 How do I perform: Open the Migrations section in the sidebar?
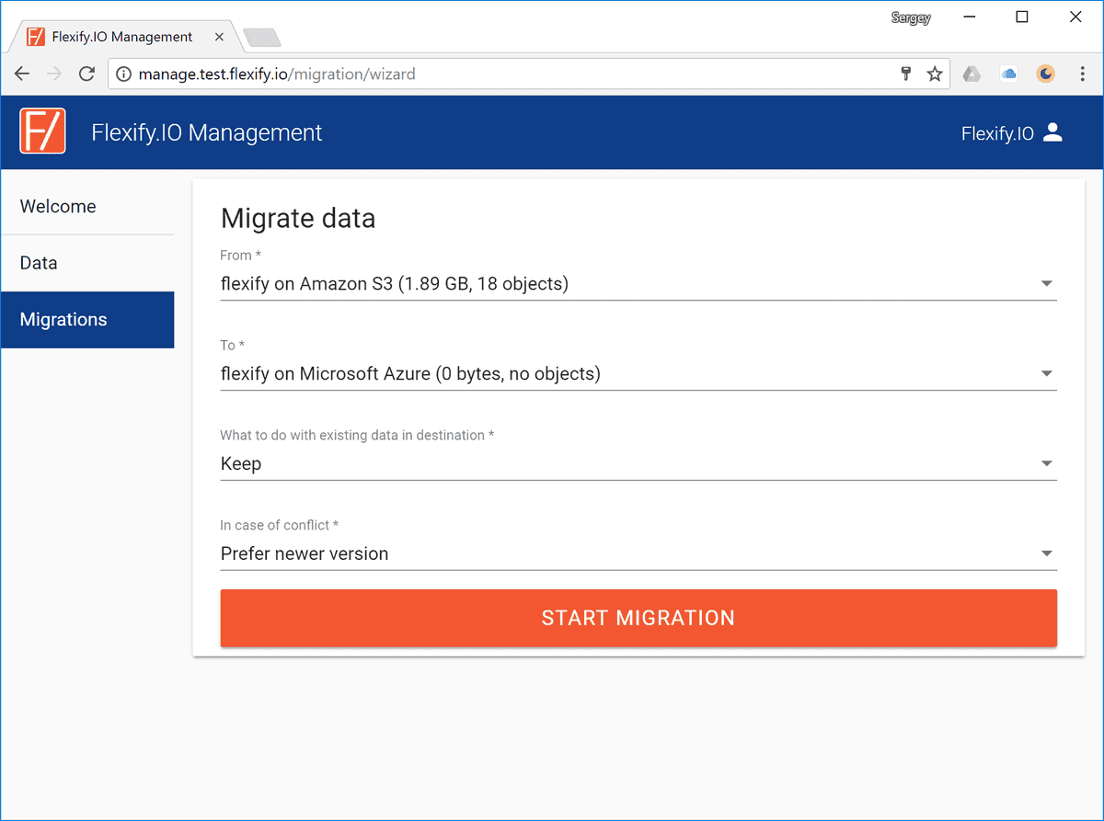(x=63, y=319)
